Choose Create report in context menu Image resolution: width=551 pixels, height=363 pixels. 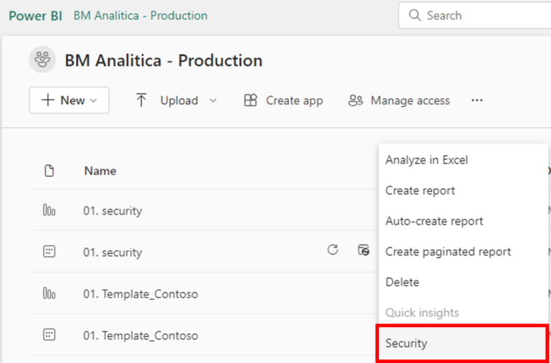463,190
